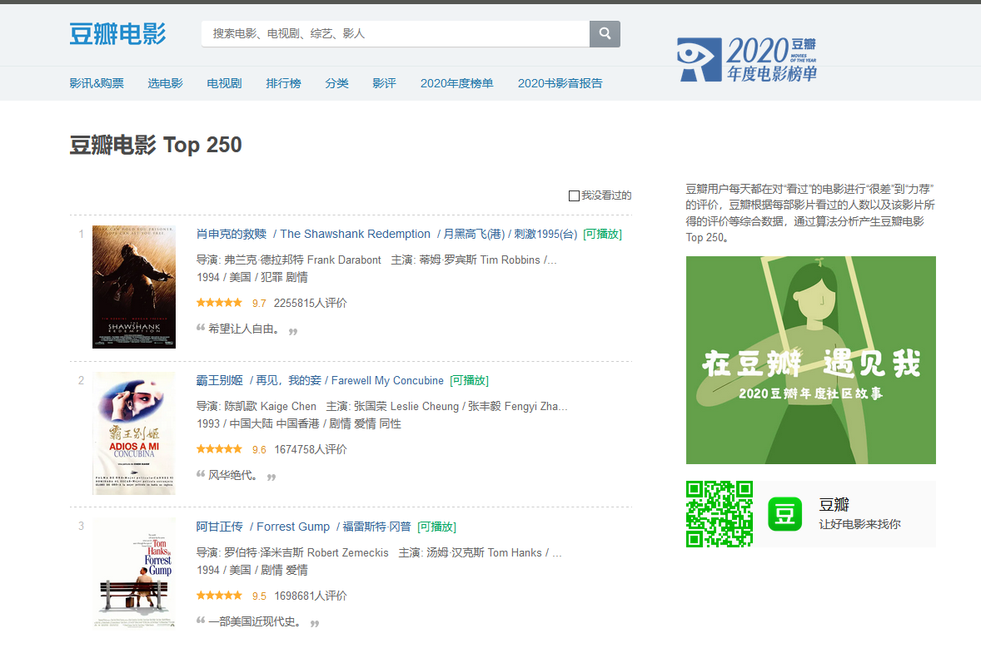The height and width of the screenshot is (653, 981).
Task: Open the green 在豆瓣遇见我 banner ad
Action: [811, 360]
